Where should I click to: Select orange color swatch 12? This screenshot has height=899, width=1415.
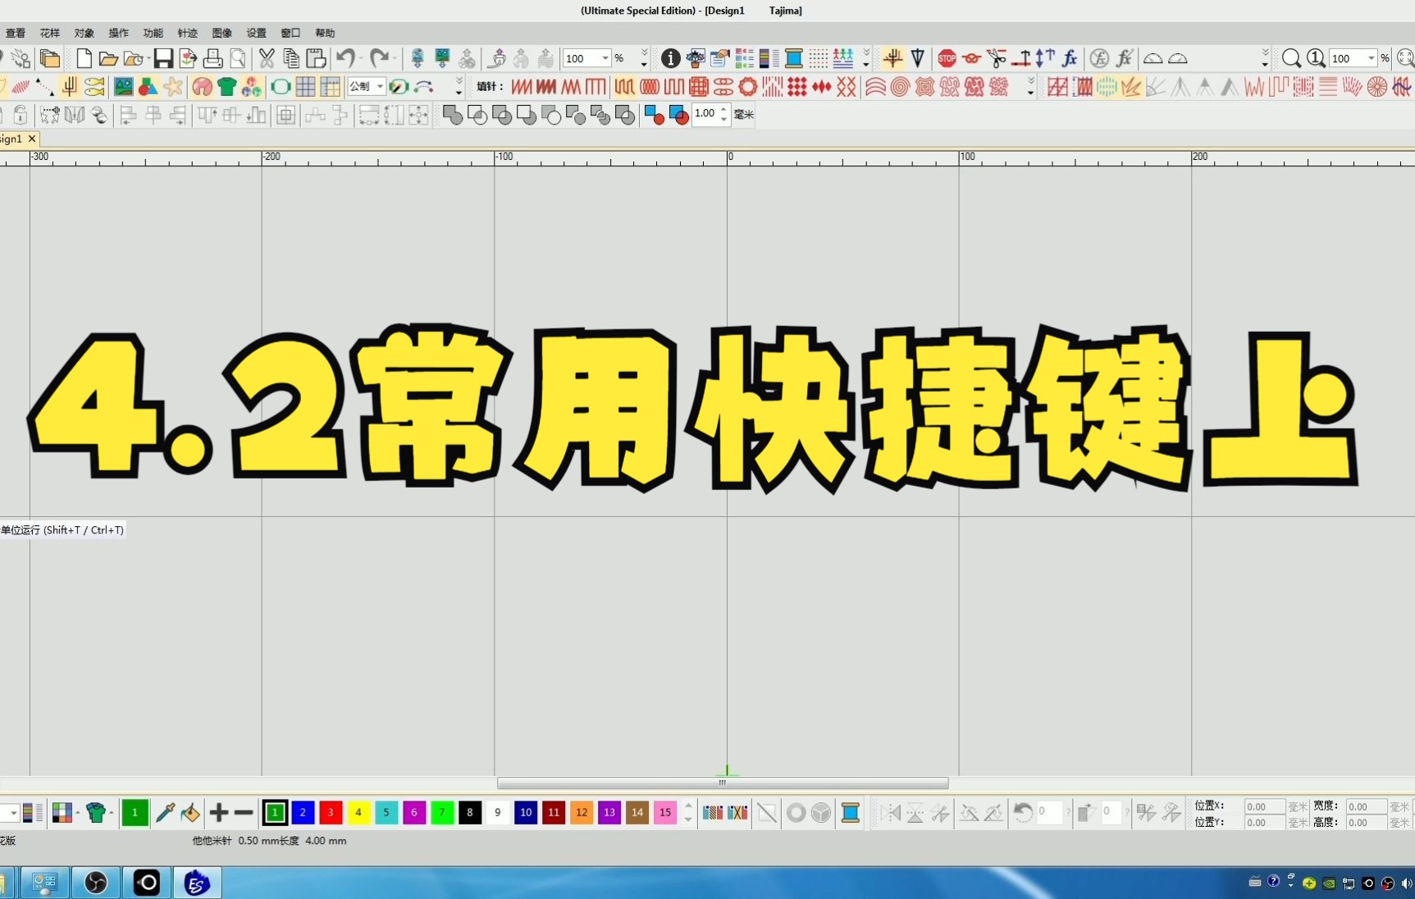[582, 812]
